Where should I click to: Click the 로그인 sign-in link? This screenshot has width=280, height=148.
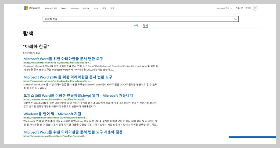248,8
